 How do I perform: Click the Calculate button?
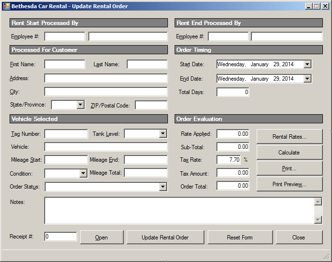pyautogui.click(x=289, y=152)
